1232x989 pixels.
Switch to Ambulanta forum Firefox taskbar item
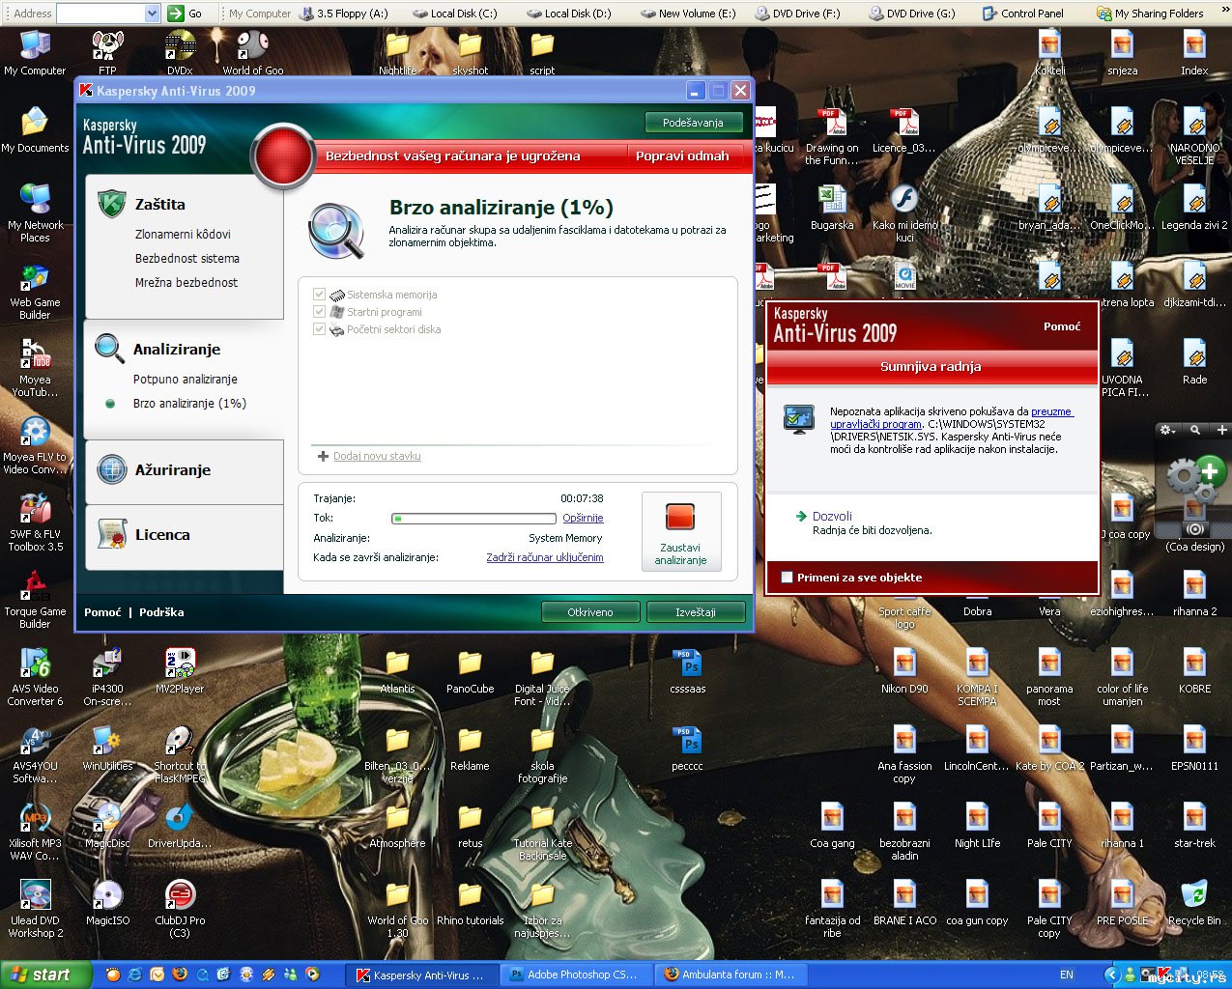coord(732,975)
